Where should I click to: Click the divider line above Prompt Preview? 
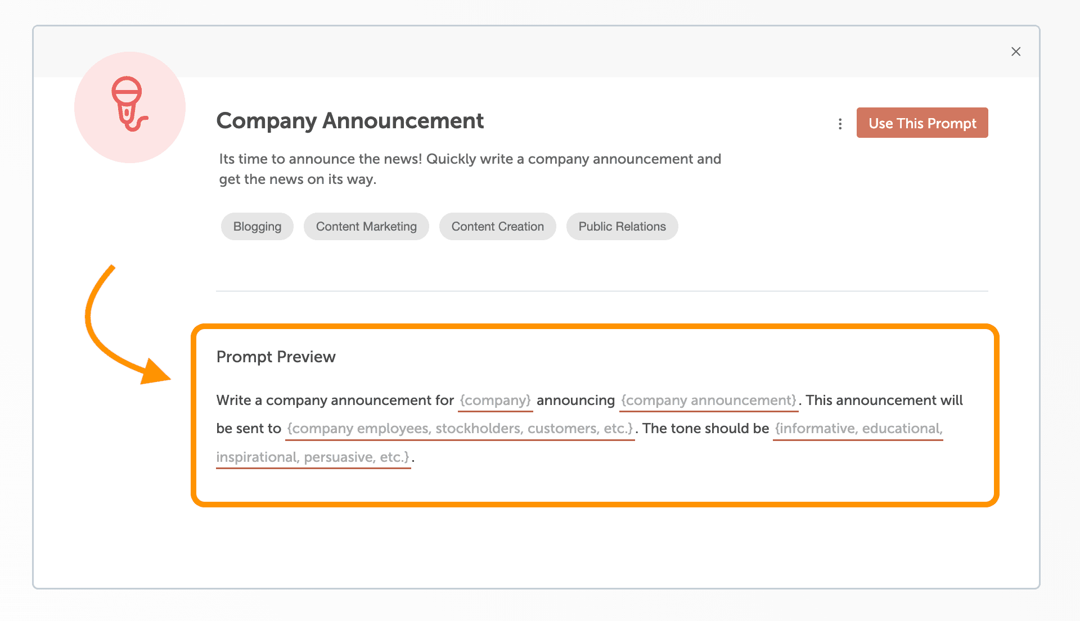tap(602, 291)
